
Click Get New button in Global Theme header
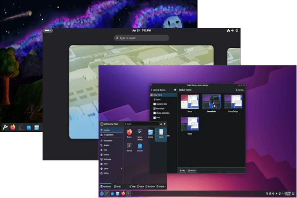coord(240,90)
